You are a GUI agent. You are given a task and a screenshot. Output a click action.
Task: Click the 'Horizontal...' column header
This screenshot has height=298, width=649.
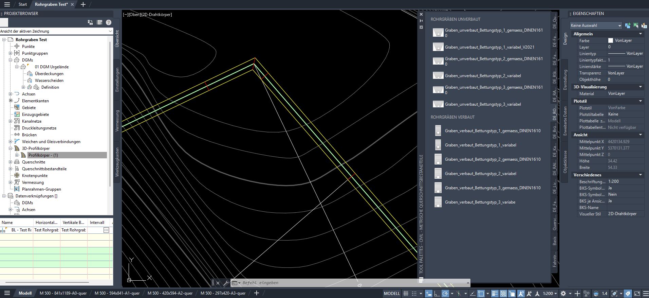click(x=47, y=223)
